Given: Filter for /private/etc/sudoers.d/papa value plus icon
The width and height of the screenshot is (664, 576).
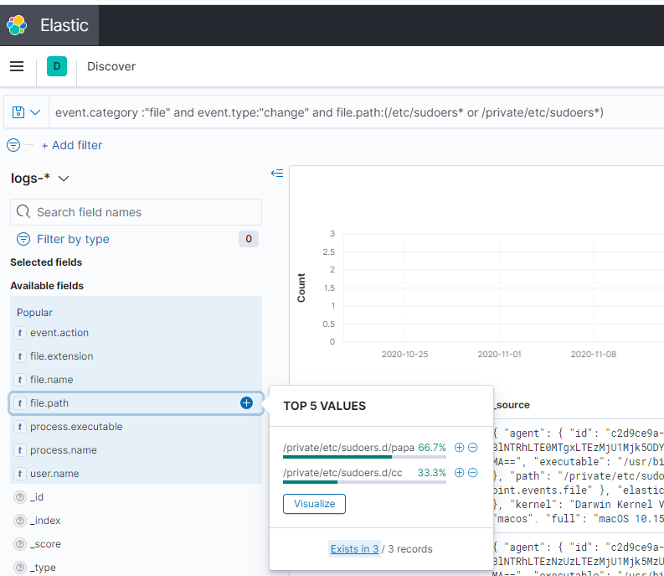Looking at the screenshot, I should (x=459, y=447).
